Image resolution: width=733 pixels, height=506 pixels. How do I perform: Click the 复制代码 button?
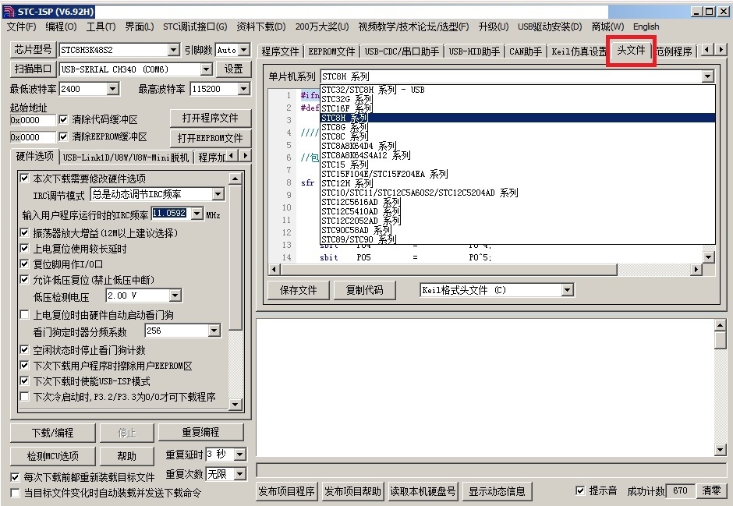pyautogui.click(x=365, y=290)
